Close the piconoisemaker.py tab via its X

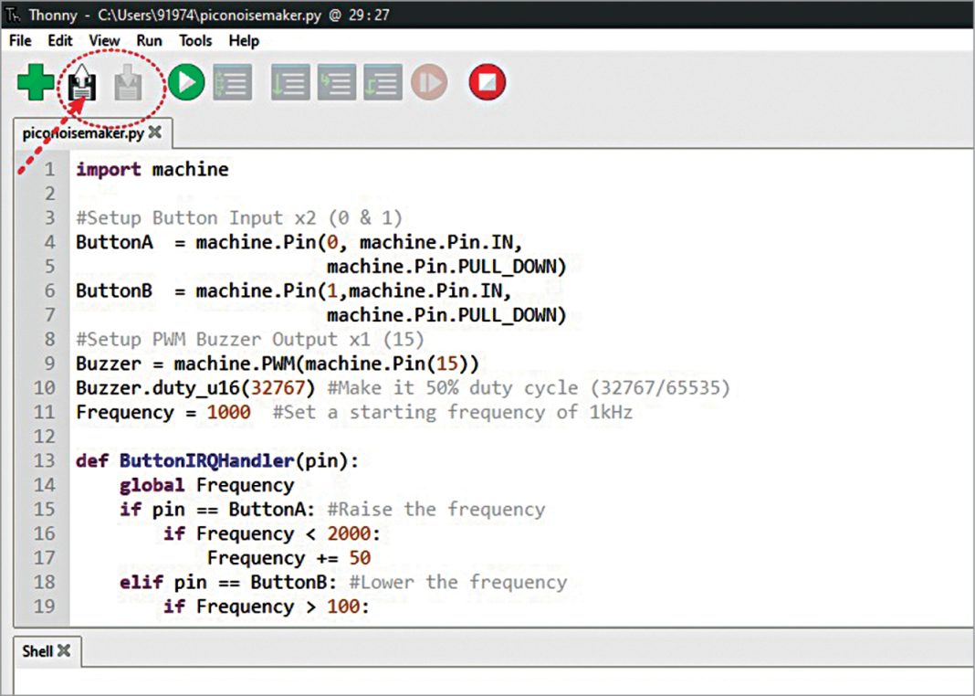[x=153, y=131]
